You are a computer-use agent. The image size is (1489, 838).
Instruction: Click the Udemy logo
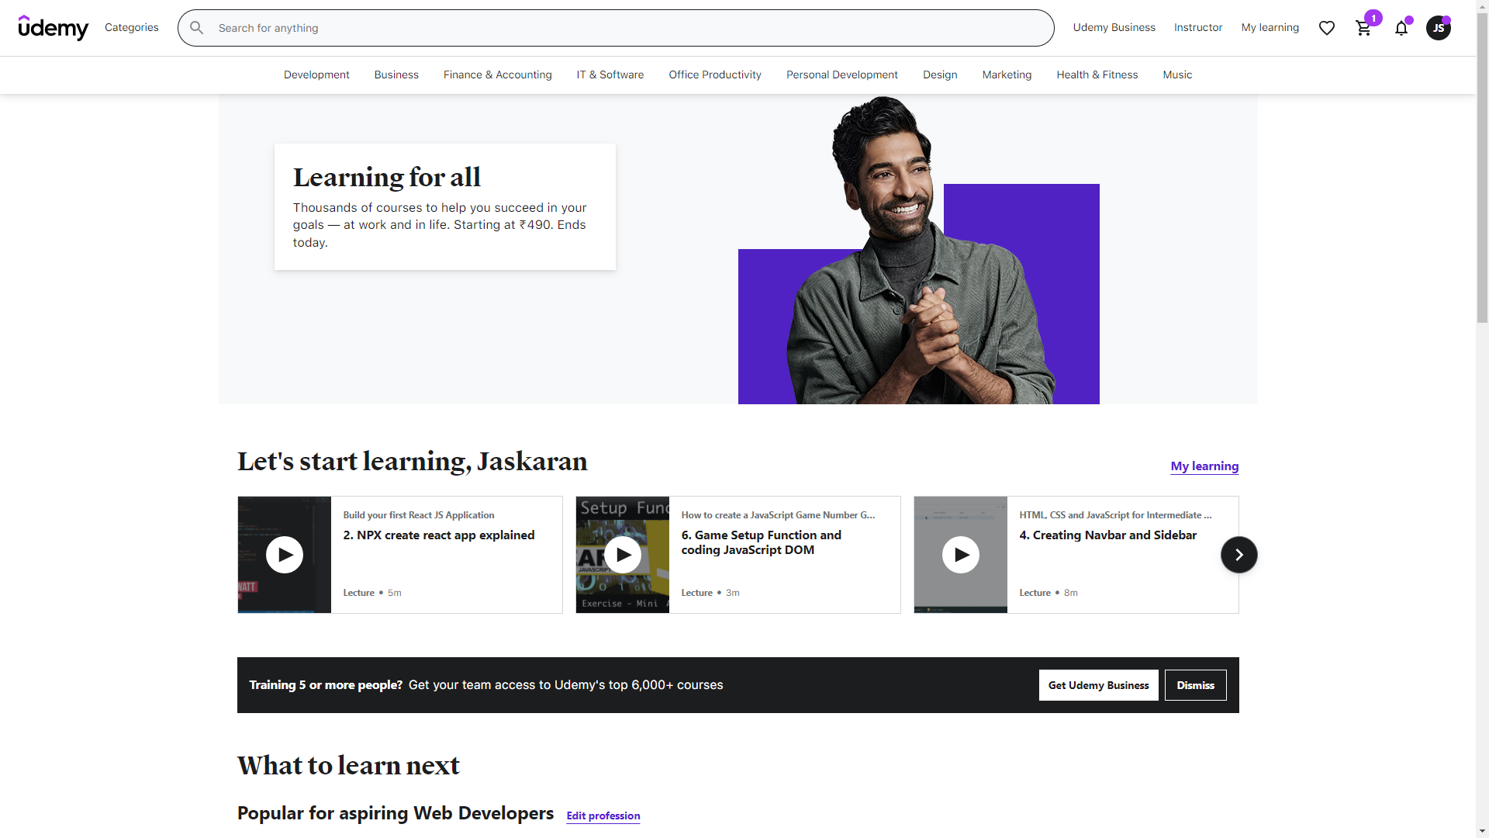[x=54, y=28]
